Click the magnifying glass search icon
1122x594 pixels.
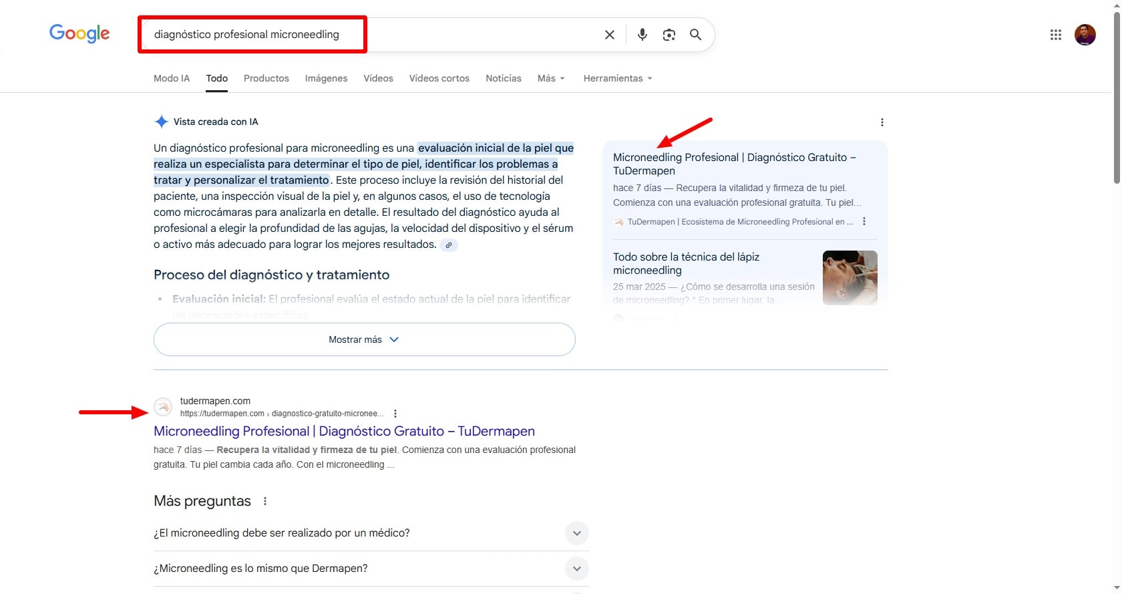coord(695,35)
